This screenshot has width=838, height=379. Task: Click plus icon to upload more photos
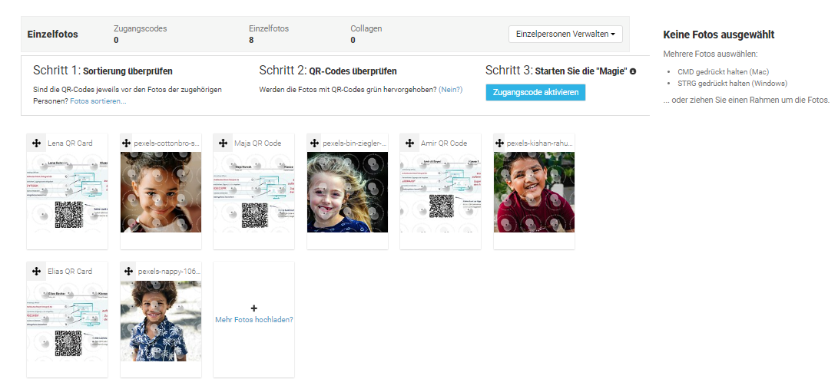tap(254, 308)
